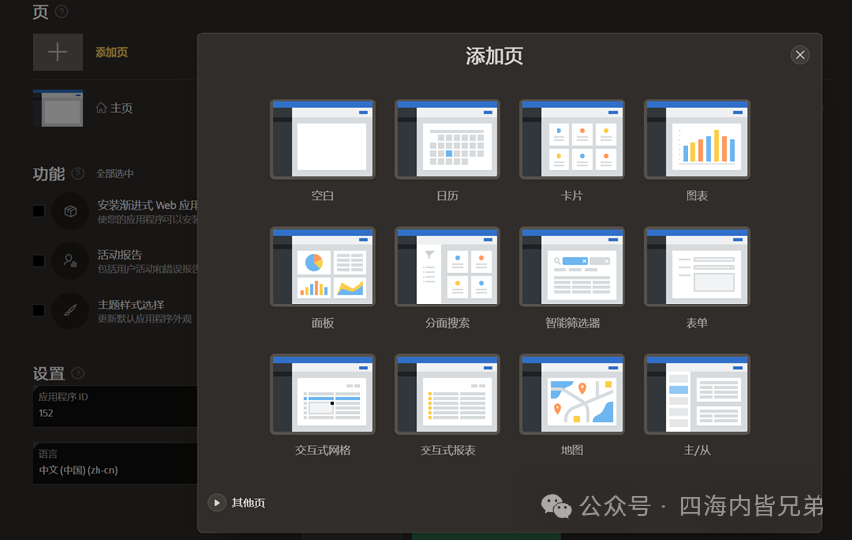
Task: Enable 安装渐进式 Web 应用 checkbox
Action: coord(38,211)
